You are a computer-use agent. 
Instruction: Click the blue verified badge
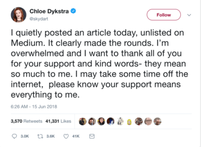coord(73,11)
